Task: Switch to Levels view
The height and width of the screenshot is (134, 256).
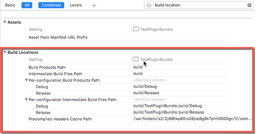Action: (76, 5)
